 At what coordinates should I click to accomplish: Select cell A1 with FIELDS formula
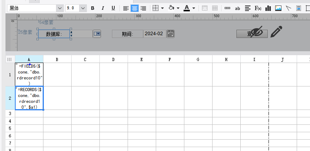(29, 75)
